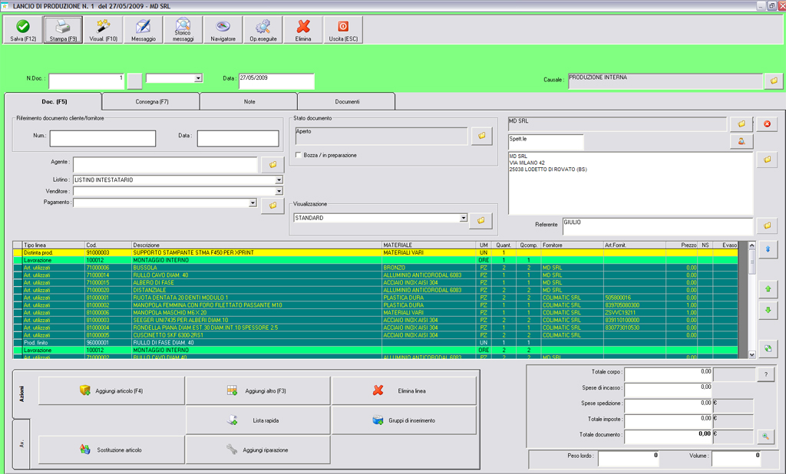Open folder lookup beside address box
The image size is (786, 474).
767,160
